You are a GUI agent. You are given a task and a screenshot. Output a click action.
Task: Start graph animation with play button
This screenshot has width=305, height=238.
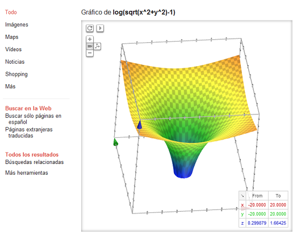click(x=100, y=28)
